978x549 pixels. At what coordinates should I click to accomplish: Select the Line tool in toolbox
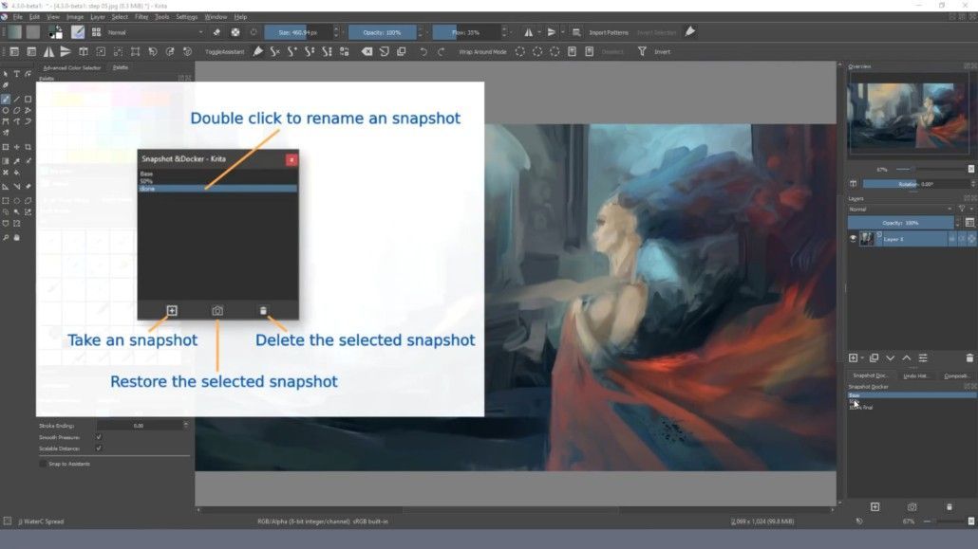pyautogui.click(x=17, y=99)
